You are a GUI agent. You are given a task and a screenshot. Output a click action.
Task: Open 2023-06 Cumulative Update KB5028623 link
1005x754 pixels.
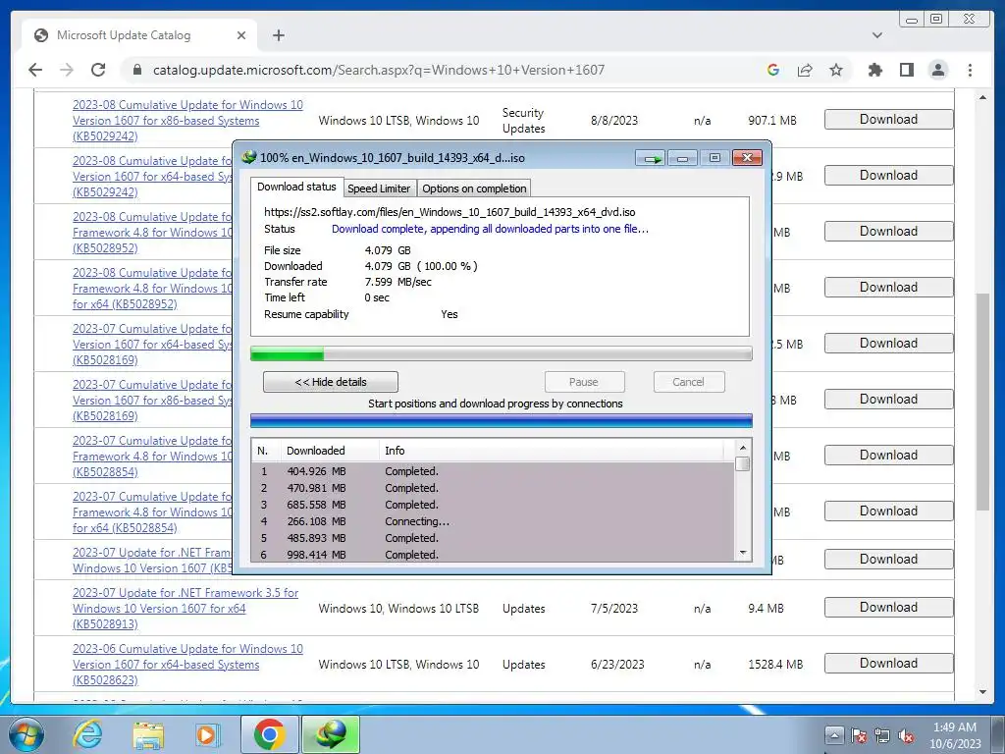click(x=187, y=665)
